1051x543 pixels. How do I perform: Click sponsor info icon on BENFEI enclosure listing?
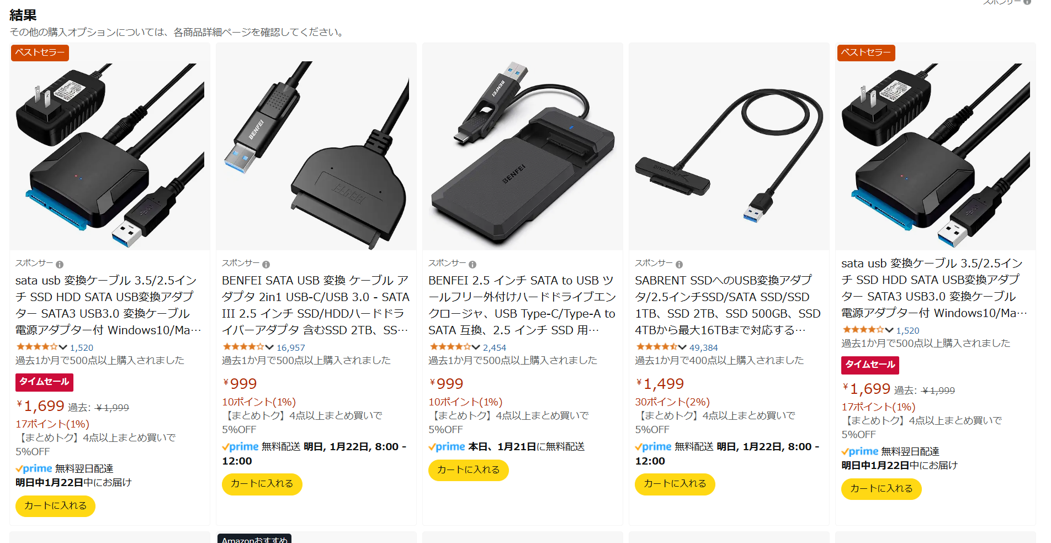click(473, 265)
